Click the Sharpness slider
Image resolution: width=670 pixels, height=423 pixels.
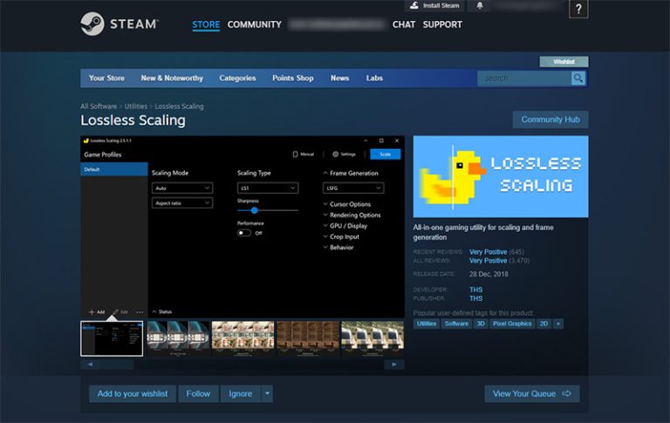click(x=254, y=210)
